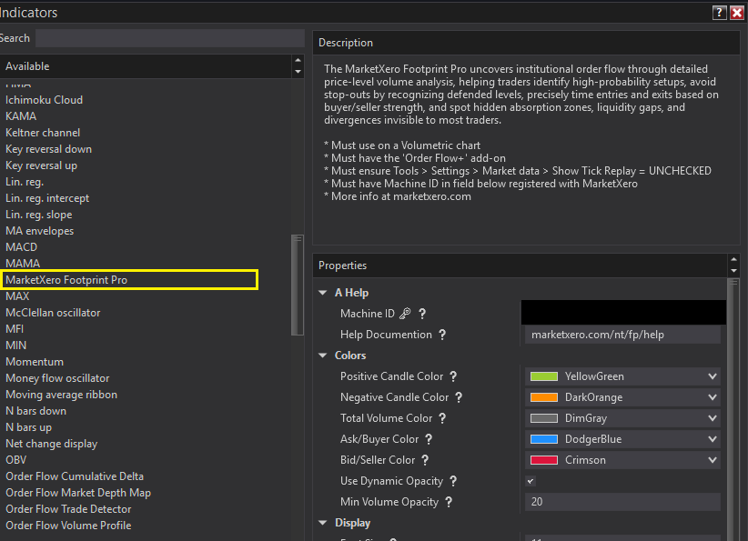Click help icon for Negative Candle Color
748x541 pixels.
click(x=459, y=397)
